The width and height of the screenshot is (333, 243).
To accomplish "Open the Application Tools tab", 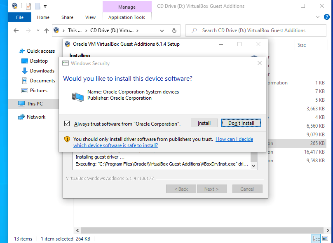I will click(127, 17).
